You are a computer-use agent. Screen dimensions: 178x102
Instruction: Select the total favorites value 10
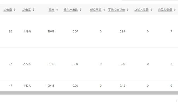[170, 86]
